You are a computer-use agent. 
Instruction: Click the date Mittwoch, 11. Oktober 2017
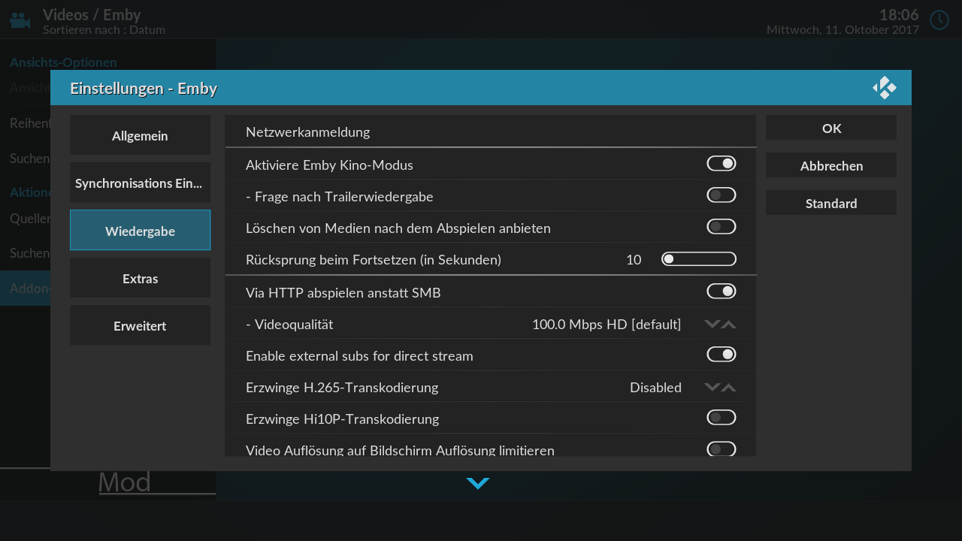[843, 30]
